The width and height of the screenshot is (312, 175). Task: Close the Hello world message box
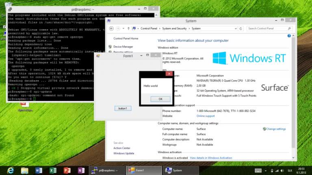[x=169, y=74]
